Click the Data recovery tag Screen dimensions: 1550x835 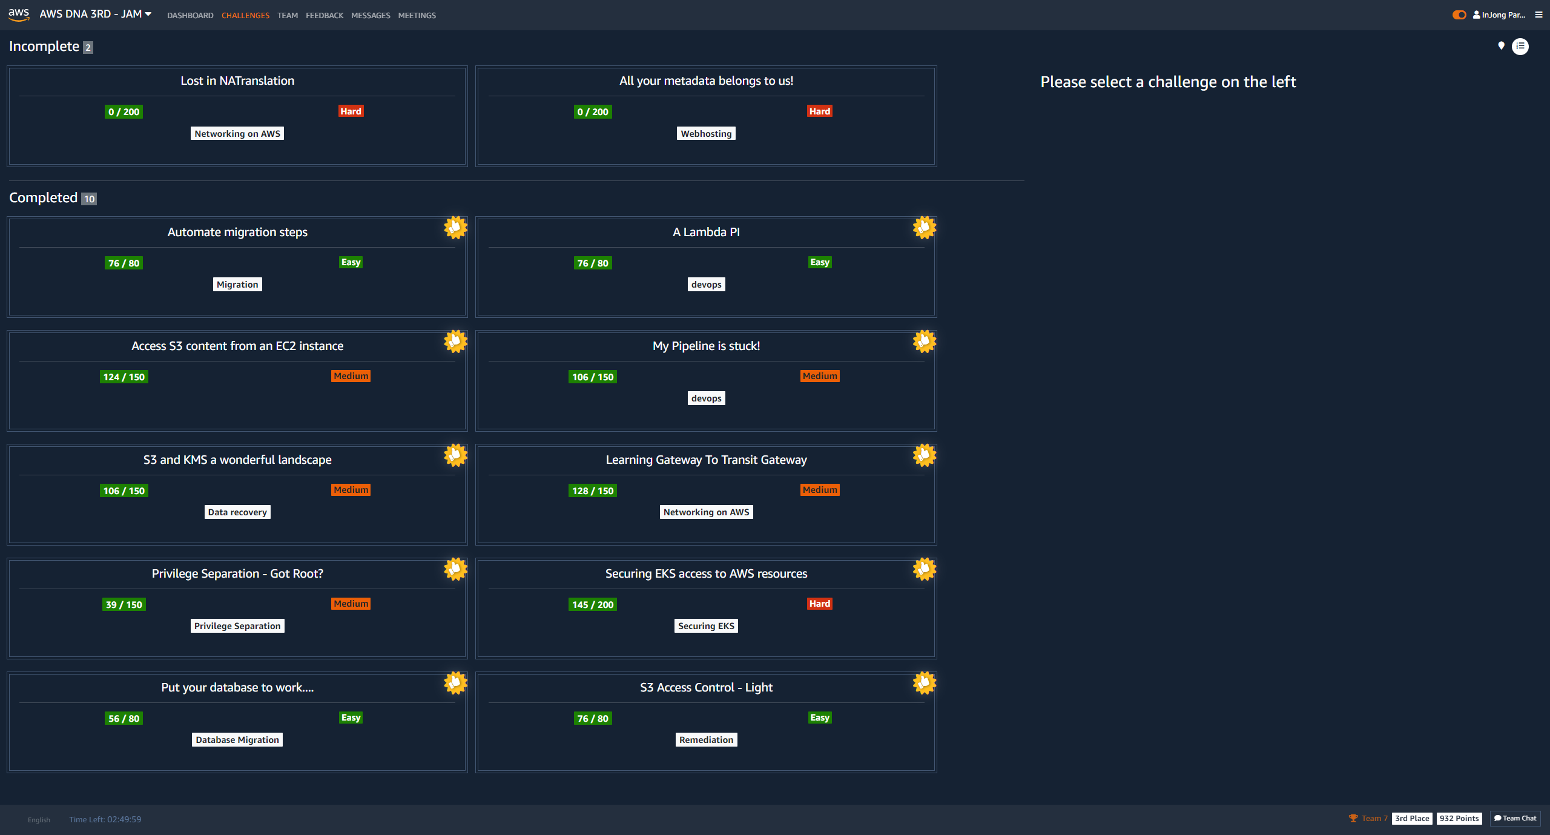pos(237,512)
